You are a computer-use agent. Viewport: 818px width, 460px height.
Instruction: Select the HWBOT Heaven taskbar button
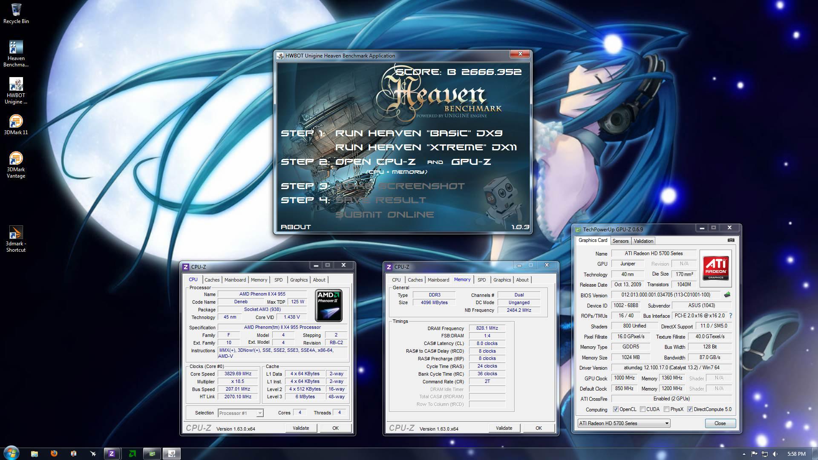pyautogui.click(x=172, y=454)
